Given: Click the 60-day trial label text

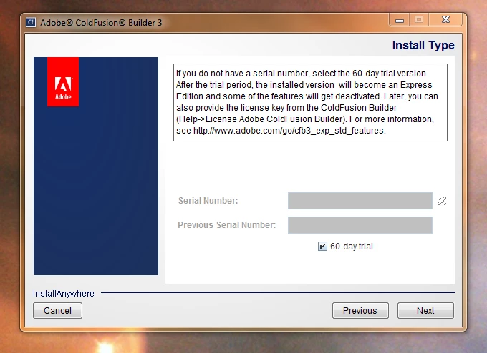Looking at the screenshot, I should (x=352, y=247).
